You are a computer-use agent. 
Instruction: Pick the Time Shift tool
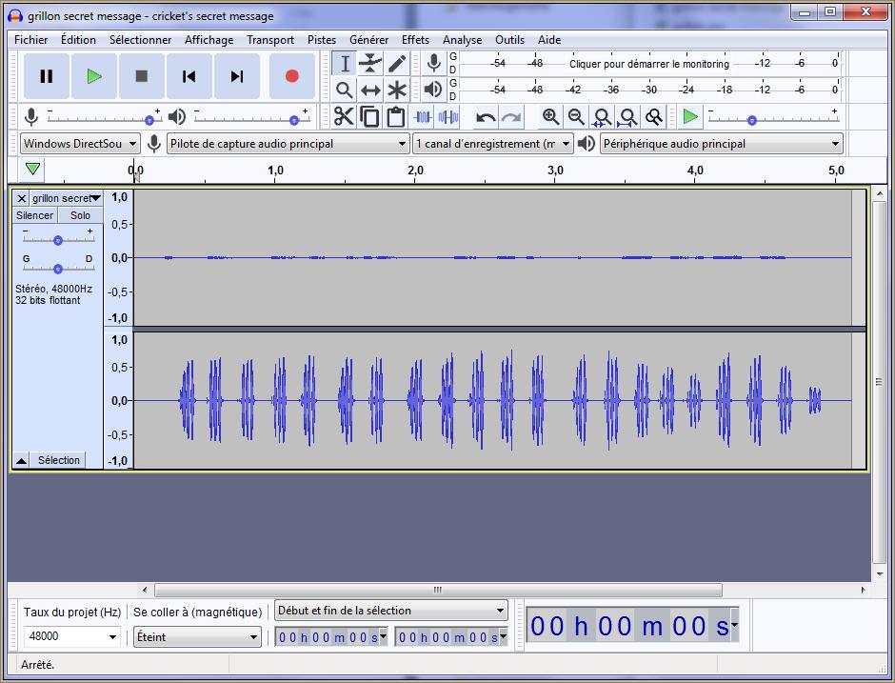(x=370, y=90)
